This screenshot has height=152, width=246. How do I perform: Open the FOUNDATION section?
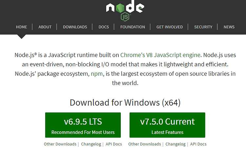pyautogui.click(x=133, y=27)
